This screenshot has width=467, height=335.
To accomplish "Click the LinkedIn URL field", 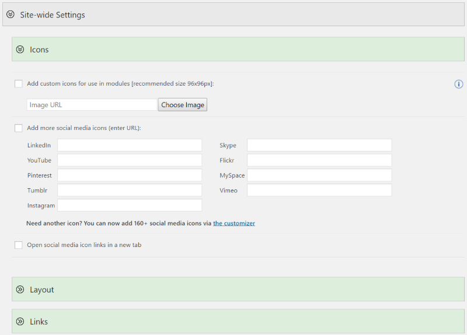I will pyautogui.click(x=130, y=145).
